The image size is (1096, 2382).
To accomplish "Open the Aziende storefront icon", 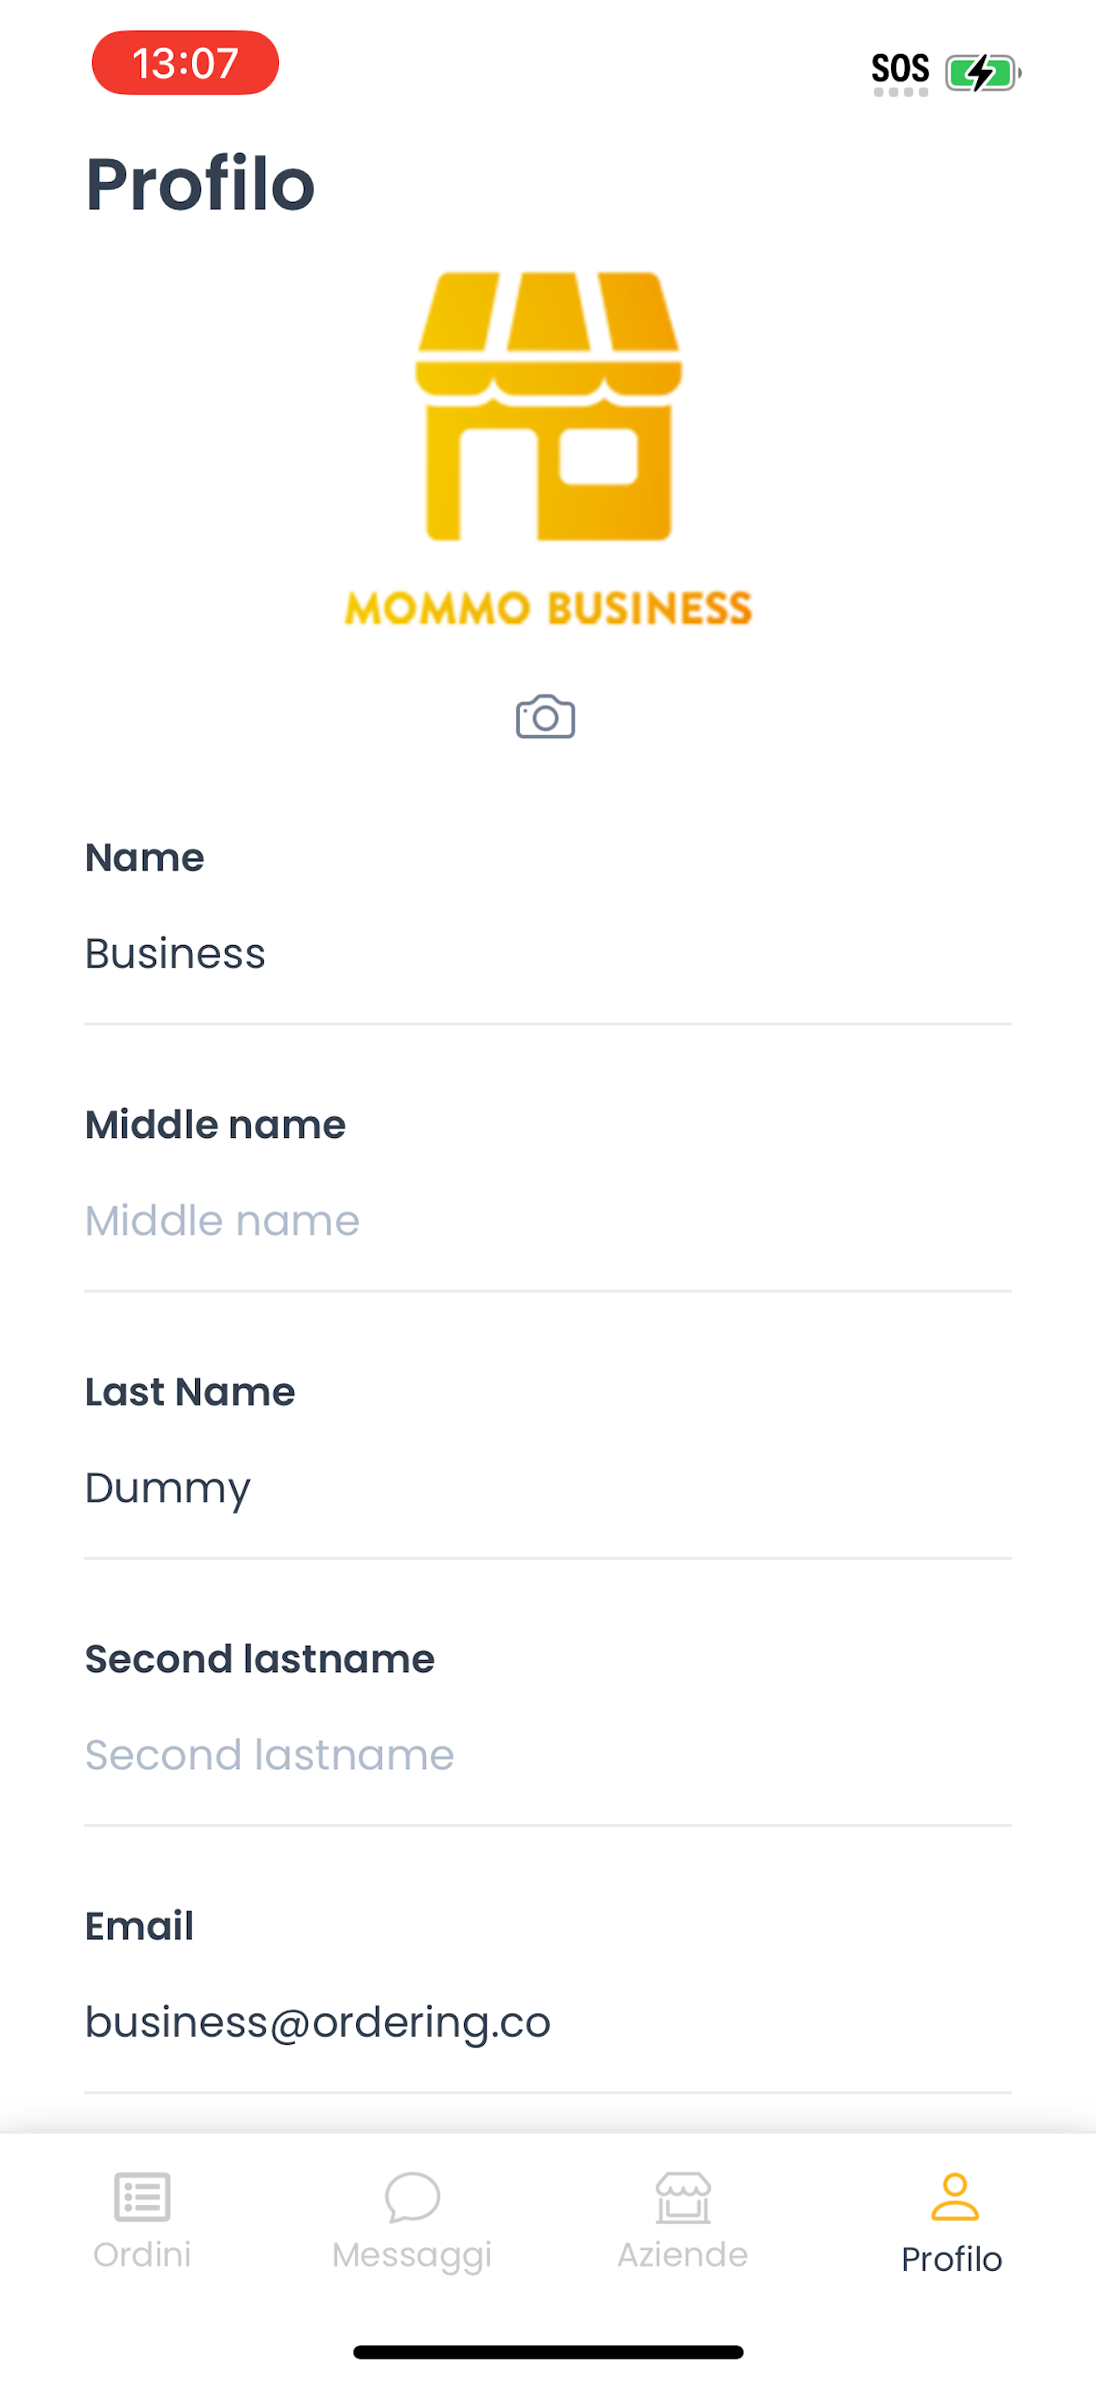I will click(x=683, y=2197).
